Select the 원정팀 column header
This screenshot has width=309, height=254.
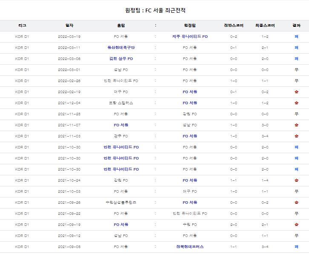[x=190, y=26]
